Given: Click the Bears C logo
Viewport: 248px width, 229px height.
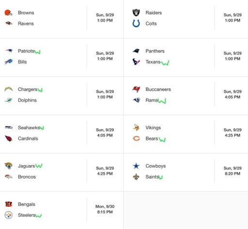Looking at the screenshot, I should point(136,138).
